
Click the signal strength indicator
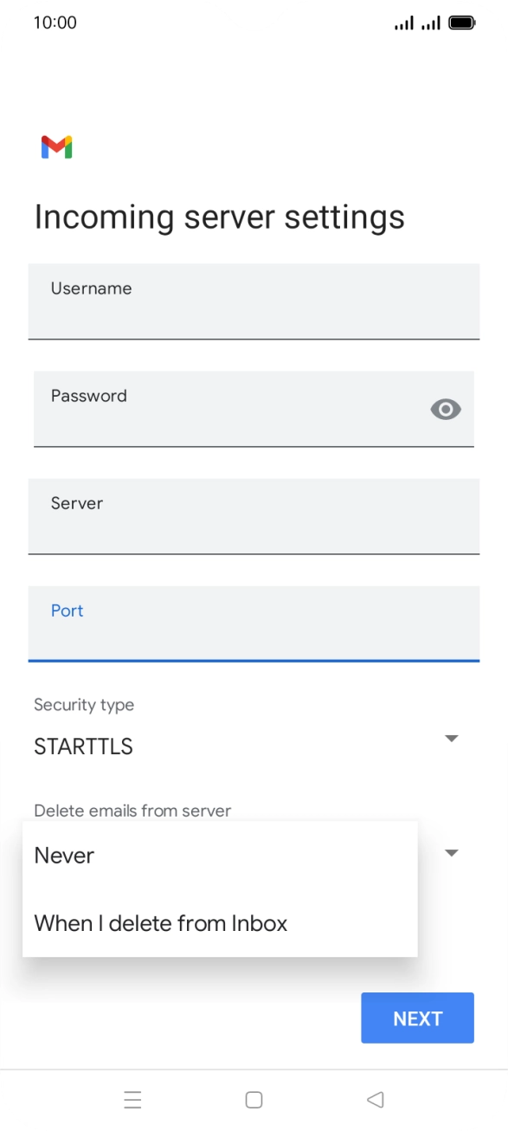pos(407,23)
